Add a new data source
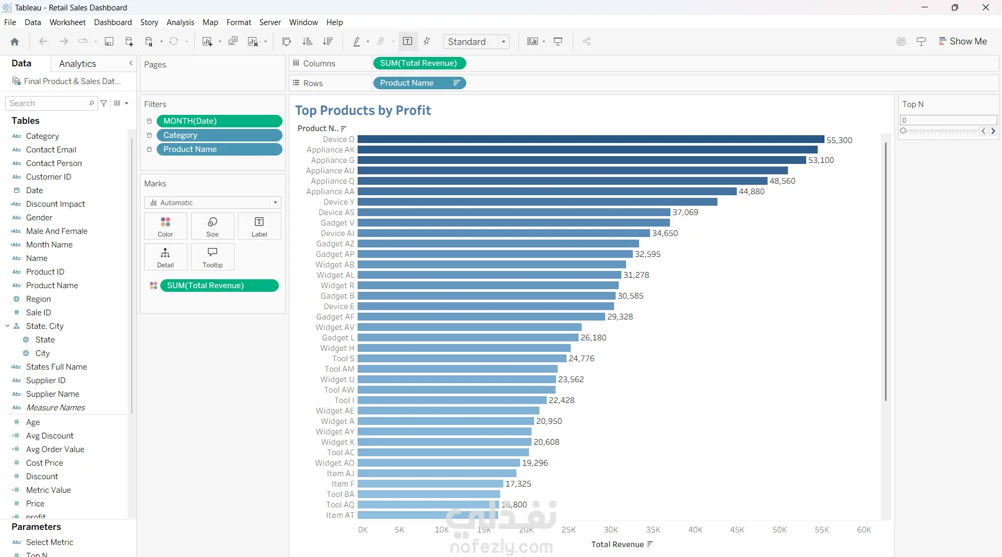 [x=129, y=42]
